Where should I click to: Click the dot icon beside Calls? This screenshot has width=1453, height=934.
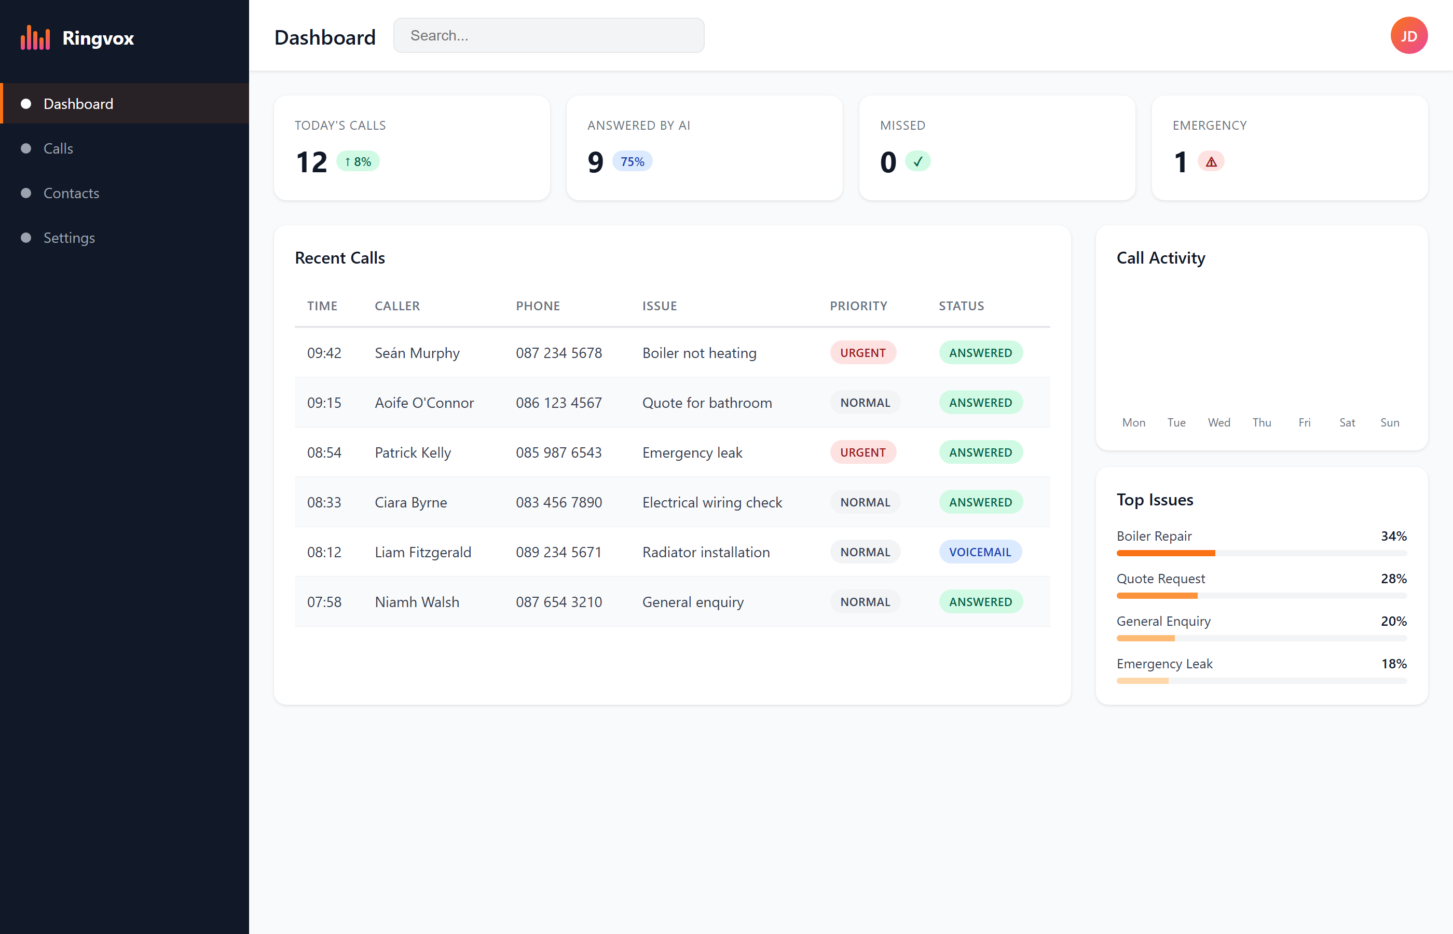click(x=26, y=148)
